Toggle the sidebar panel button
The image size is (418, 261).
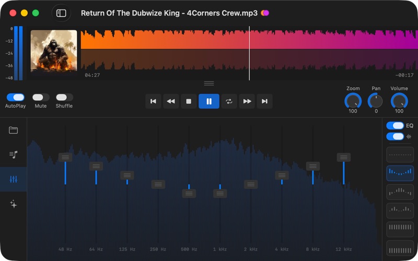[61, 13]
